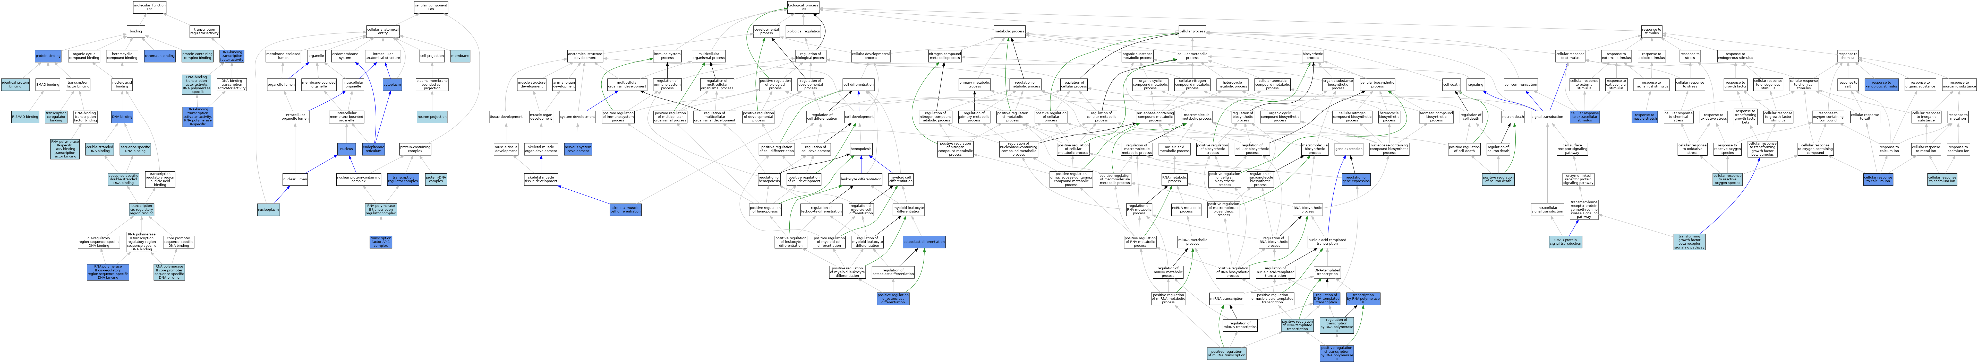
Task: Select the 'endomembrane system' node
Action: click(346, 56)
